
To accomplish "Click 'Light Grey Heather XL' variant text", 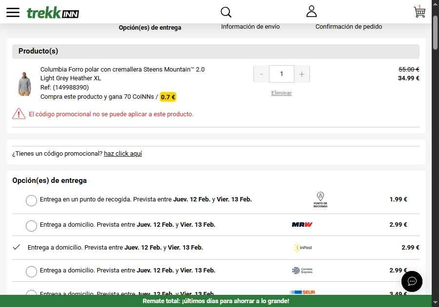I will [x=71, y=78].
